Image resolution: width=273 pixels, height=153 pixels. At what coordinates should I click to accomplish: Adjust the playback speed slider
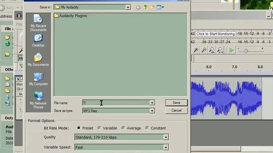tap(246, 51)
